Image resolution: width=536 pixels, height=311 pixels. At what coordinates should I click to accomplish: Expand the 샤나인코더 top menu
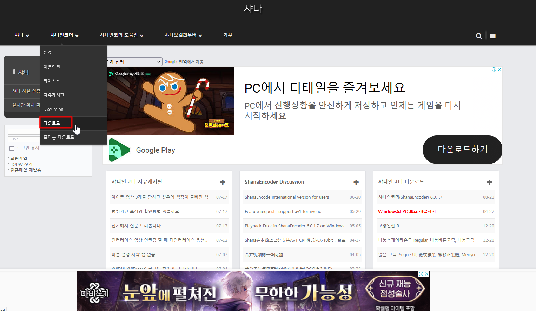tap(64, 35)
